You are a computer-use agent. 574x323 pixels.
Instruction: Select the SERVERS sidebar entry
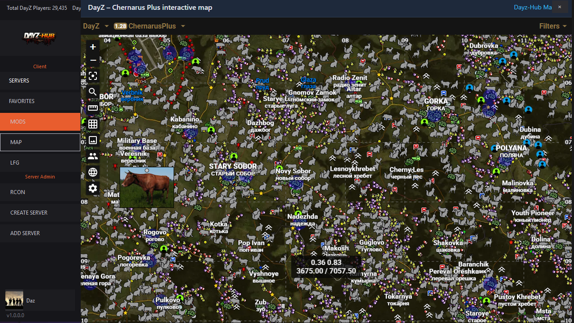tap(40, 80)
